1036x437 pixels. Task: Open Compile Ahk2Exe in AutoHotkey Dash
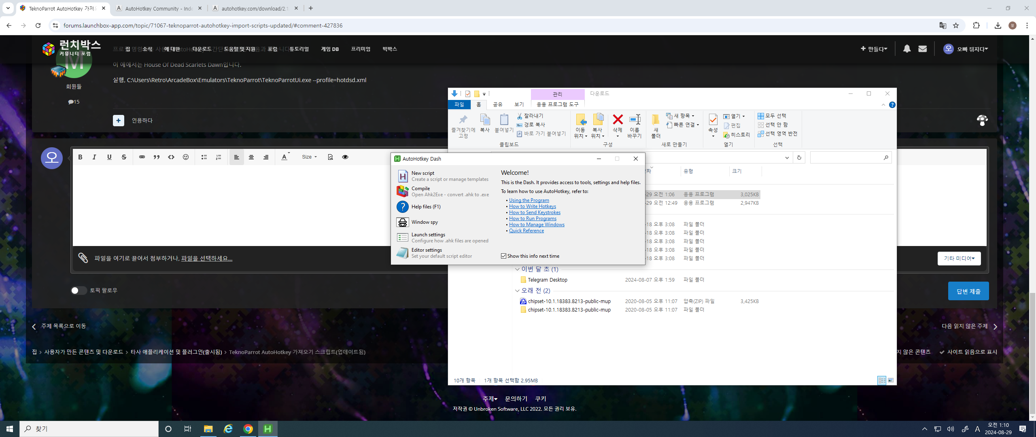pos(443,191)
